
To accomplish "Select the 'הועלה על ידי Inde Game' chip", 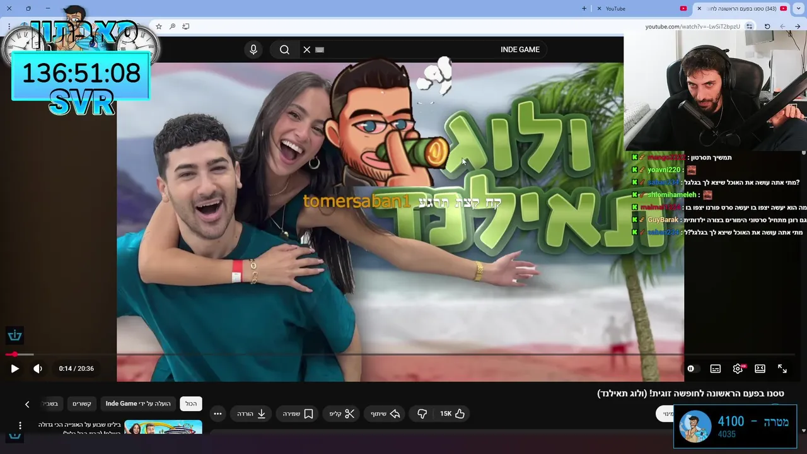I will [x=138, y=404].
